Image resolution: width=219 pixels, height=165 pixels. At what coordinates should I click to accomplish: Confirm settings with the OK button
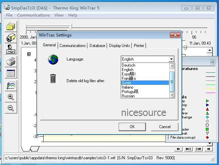click(132, 127)
